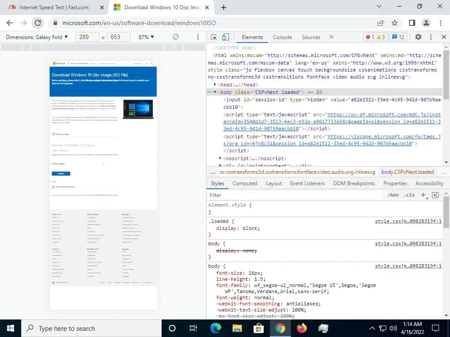The height and width of the screenshot is (337, 450).
Task: Close the Download Windows 10 tab
Action: point(207,7)
